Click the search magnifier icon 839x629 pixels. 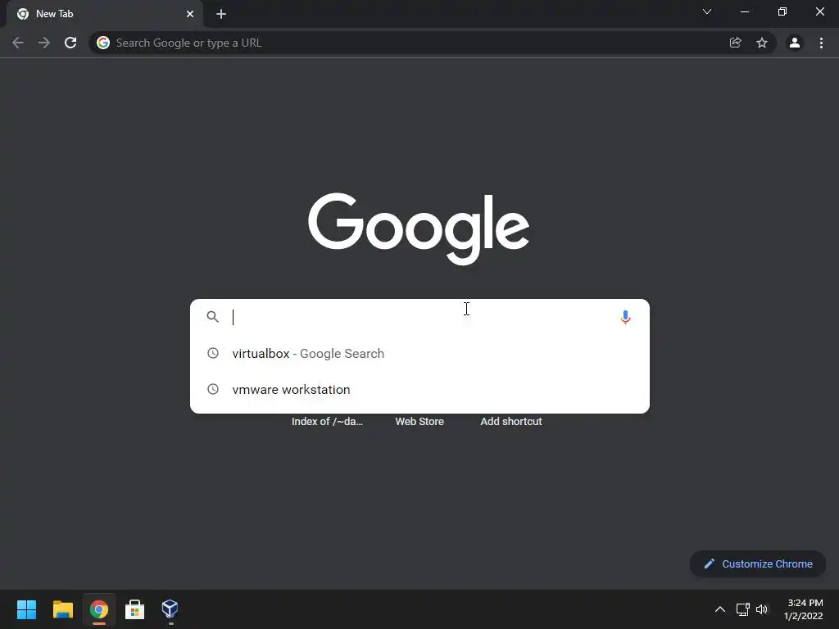212,317
